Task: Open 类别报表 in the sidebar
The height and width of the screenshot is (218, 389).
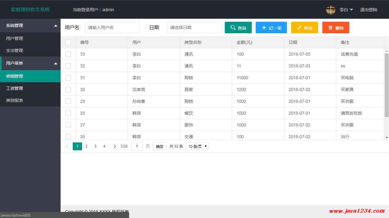Action: click(x=30, y=100)
